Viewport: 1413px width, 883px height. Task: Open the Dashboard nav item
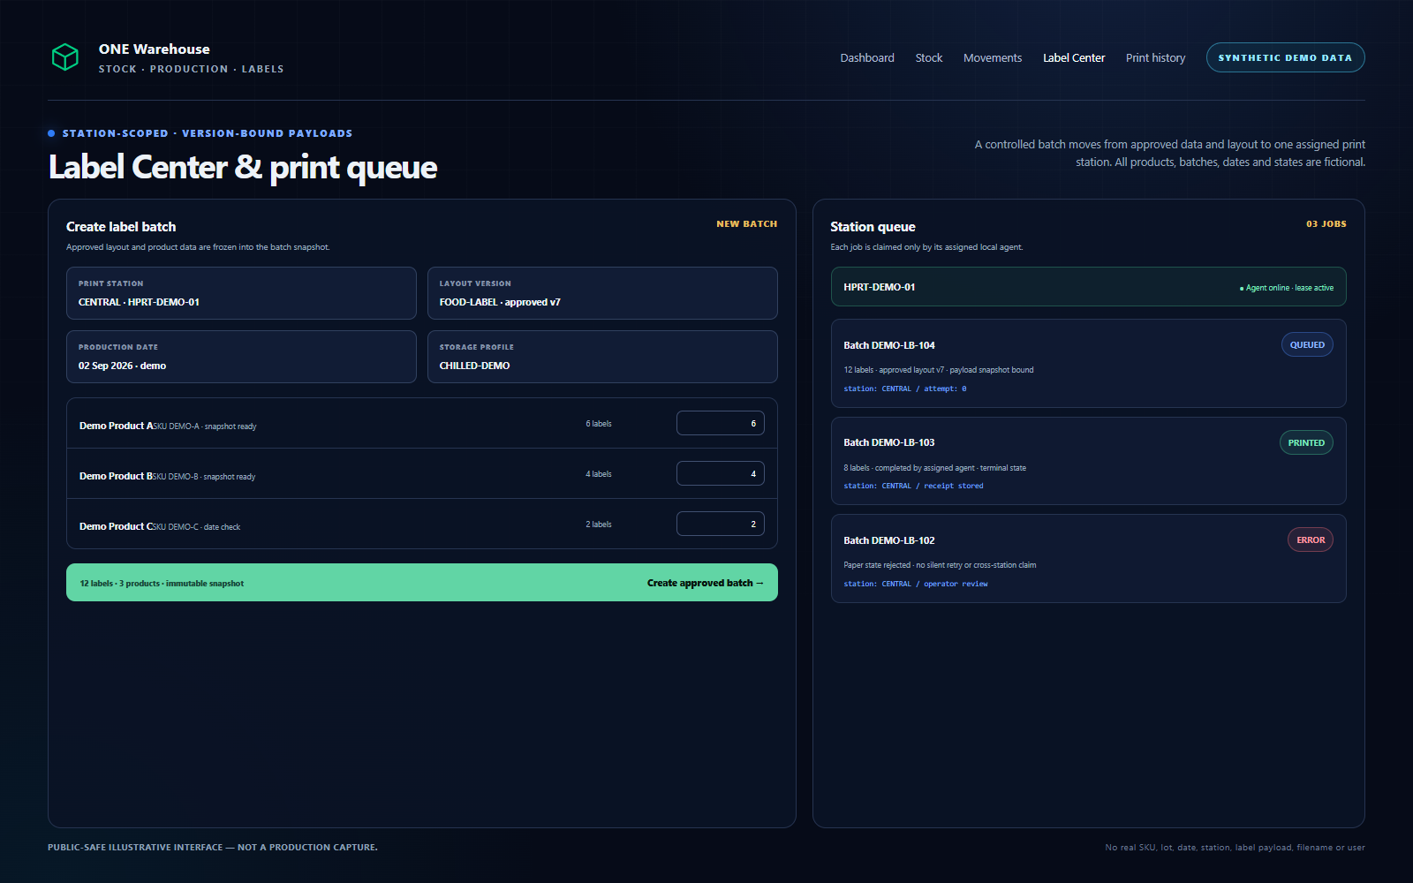867,57
